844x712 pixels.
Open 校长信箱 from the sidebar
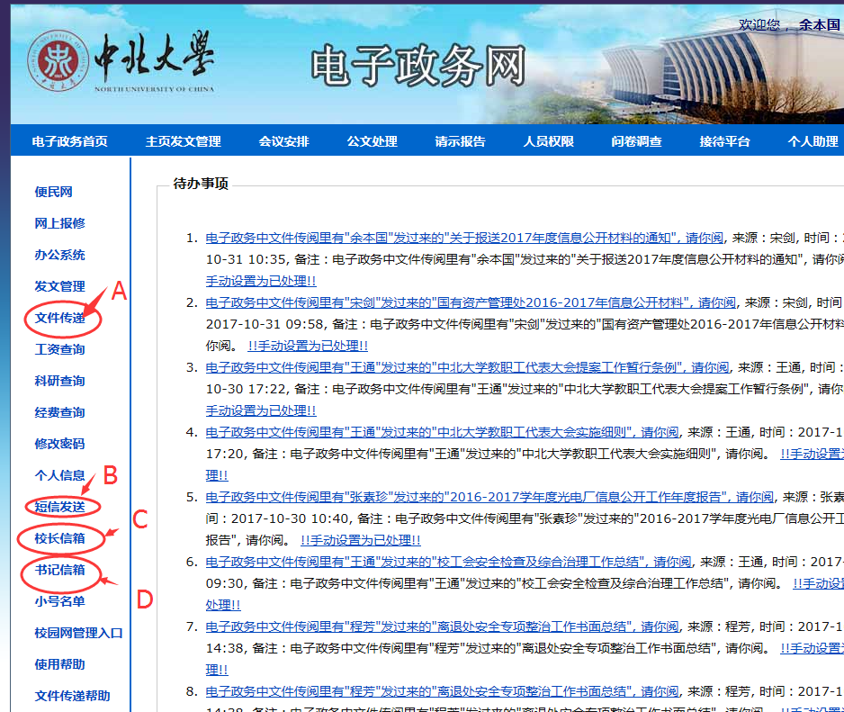tap(59, 538)
